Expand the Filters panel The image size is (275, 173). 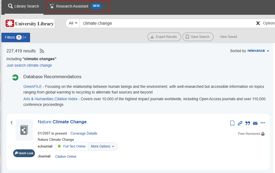click(16, 37)
